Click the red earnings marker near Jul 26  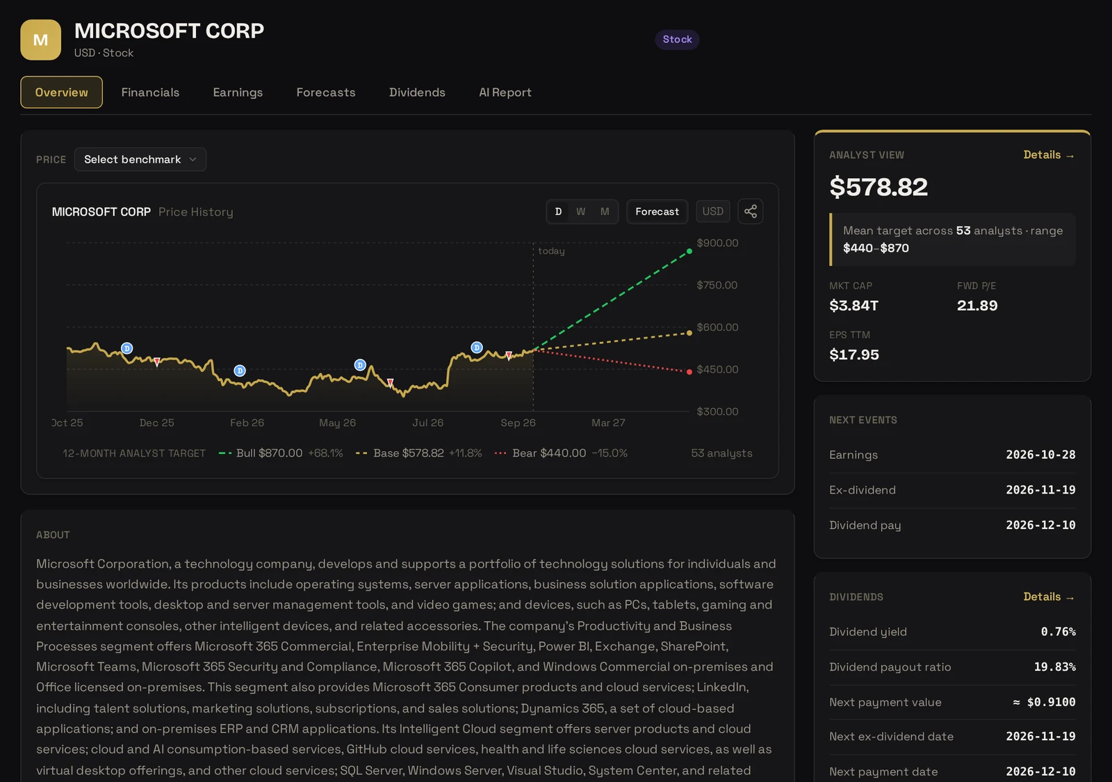coord(390,383)
